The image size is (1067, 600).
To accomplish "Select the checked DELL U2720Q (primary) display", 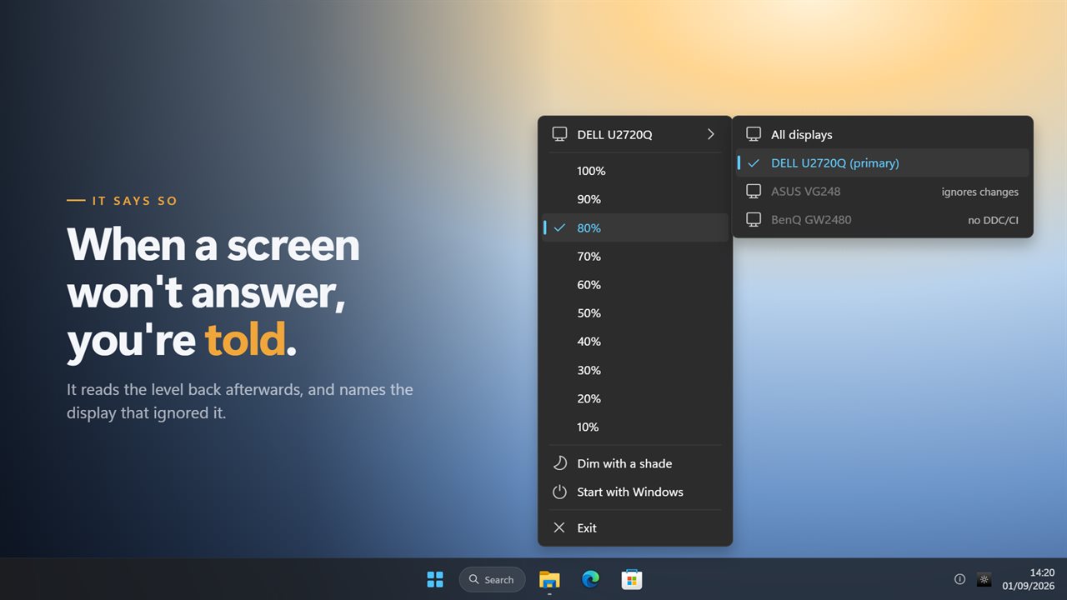I will pos(883,162).
